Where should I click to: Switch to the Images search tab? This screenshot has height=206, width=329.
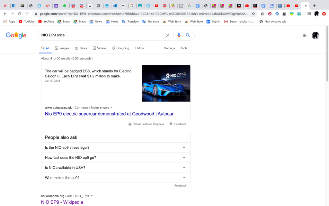coord(62,48)
